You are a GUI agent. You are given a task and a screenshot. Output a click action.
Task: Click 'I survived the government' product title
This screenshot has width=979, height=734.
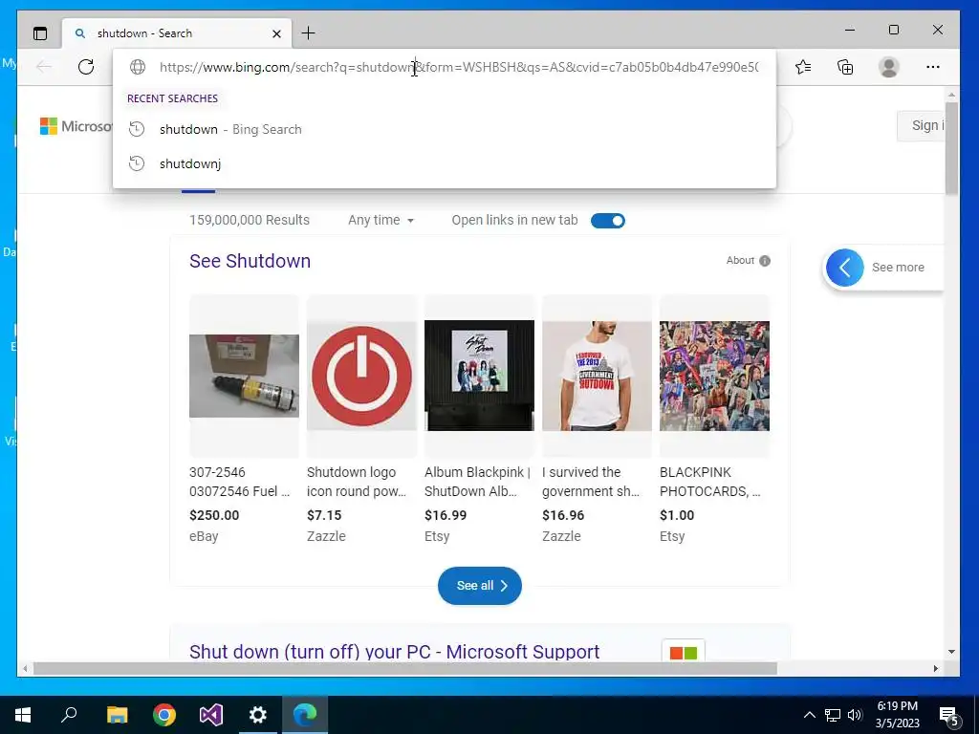[591, 482]
